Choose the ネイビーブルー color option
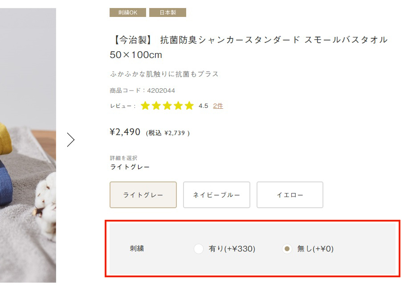 click(x=216, y=195)
